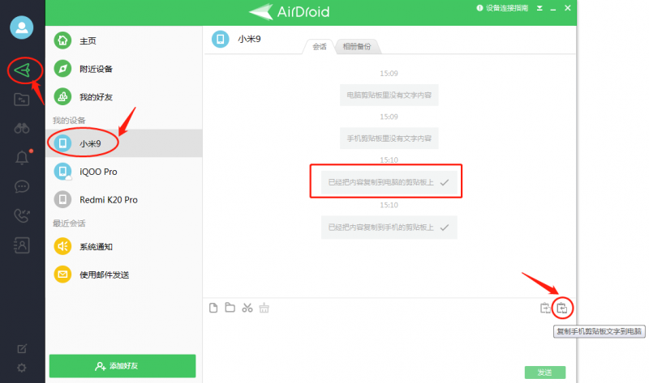Select the 小米9 device
The image size is (649, 383).
click(x=123, y=143)
